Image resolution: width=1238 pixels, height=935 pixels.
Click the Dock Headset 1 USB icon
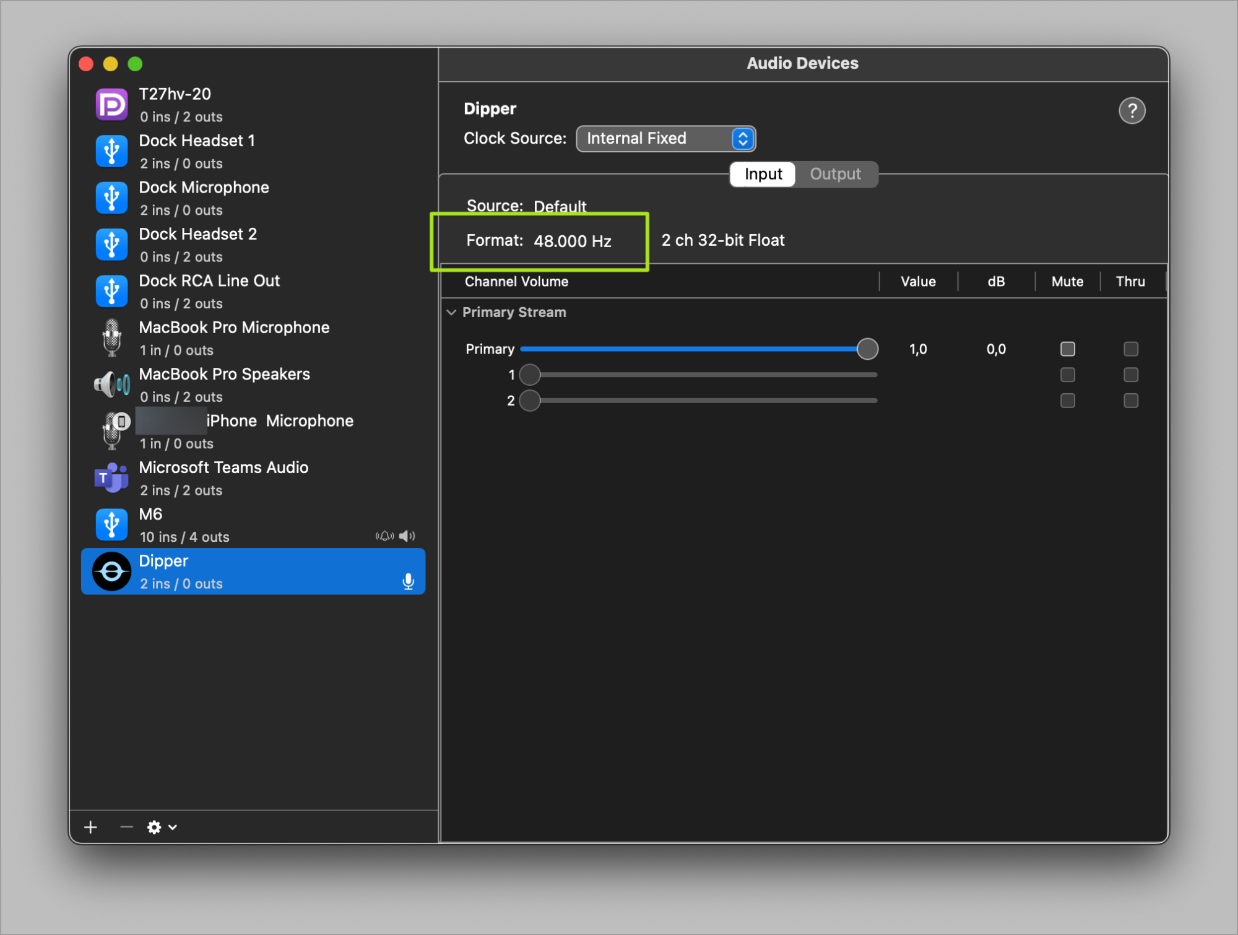pos(111,151)
